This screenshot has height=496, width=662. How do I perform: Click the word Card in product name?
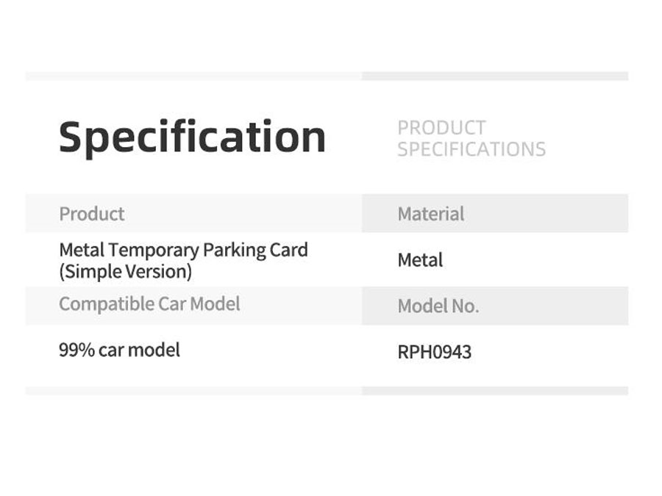pos(289,250)
